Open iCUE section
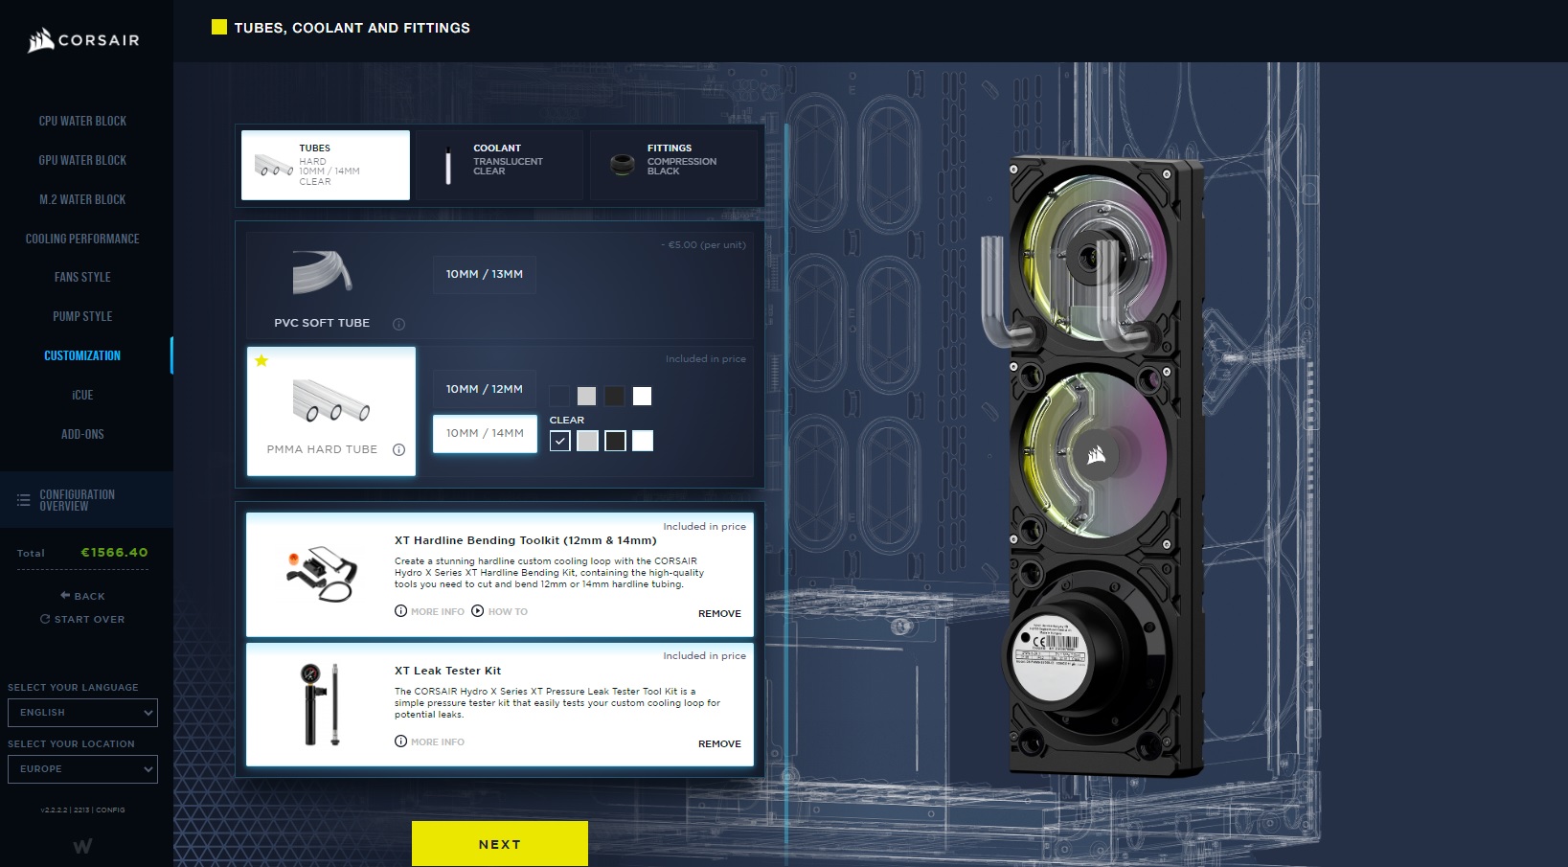This screenshot has height=867, width=1568. [x=82, y=395]
